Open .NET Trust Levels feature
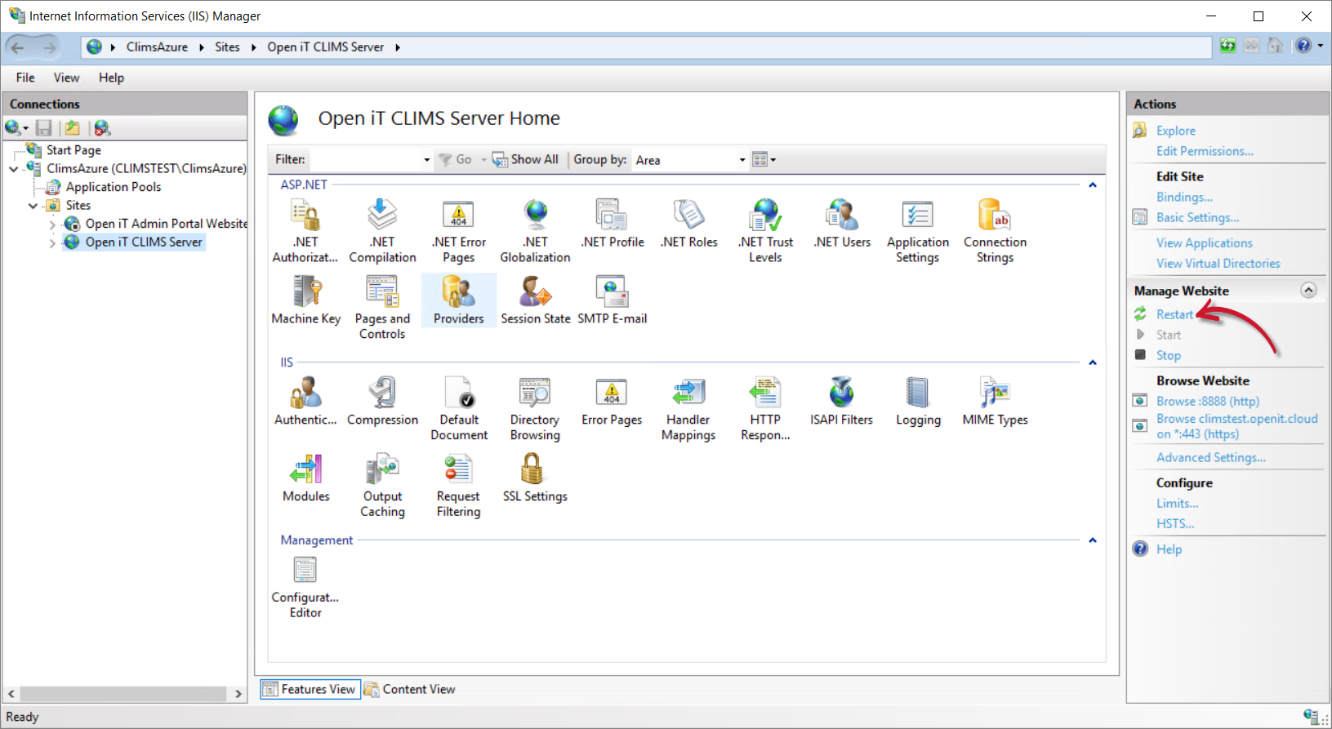The height and width of the screenshot is (729, 1332). [765, 231]
